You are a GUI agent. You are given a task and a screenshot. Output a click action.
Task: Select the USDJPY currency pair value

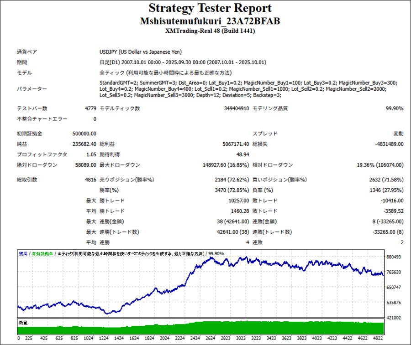[143, 52]
